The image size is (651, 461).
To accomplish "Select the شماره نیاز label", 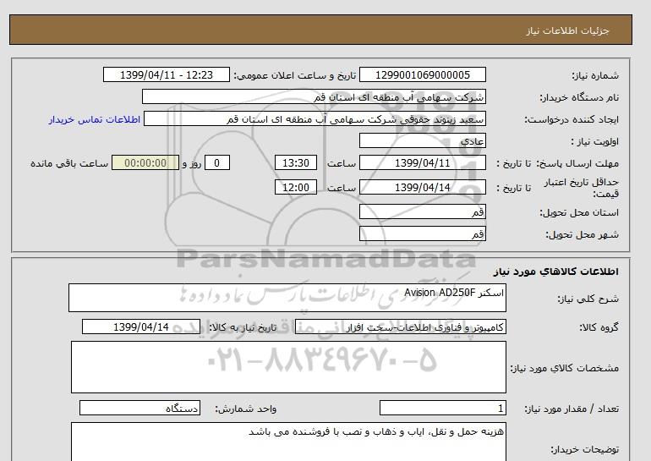I will tap(595, 75).
